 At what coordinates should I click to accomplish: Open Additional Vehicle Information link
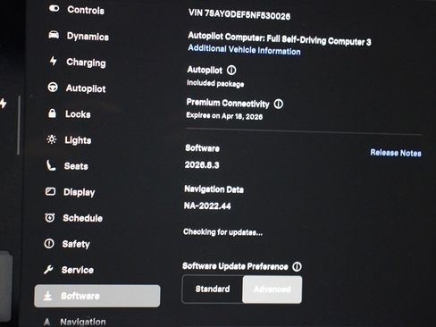[244, 50]
